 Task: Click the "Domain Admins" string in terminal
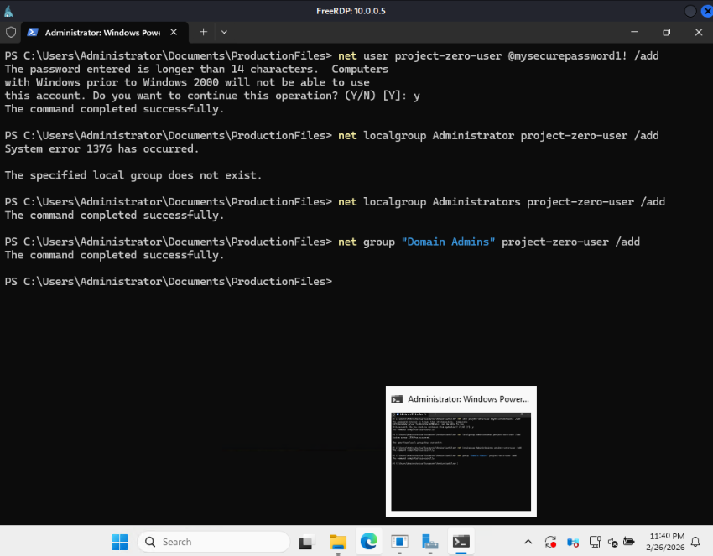[448, 242]
